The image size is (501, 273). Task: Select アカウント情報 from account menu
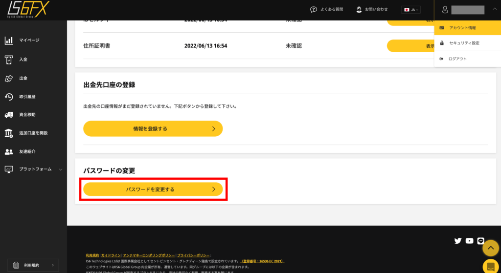[x=467, y=28]
